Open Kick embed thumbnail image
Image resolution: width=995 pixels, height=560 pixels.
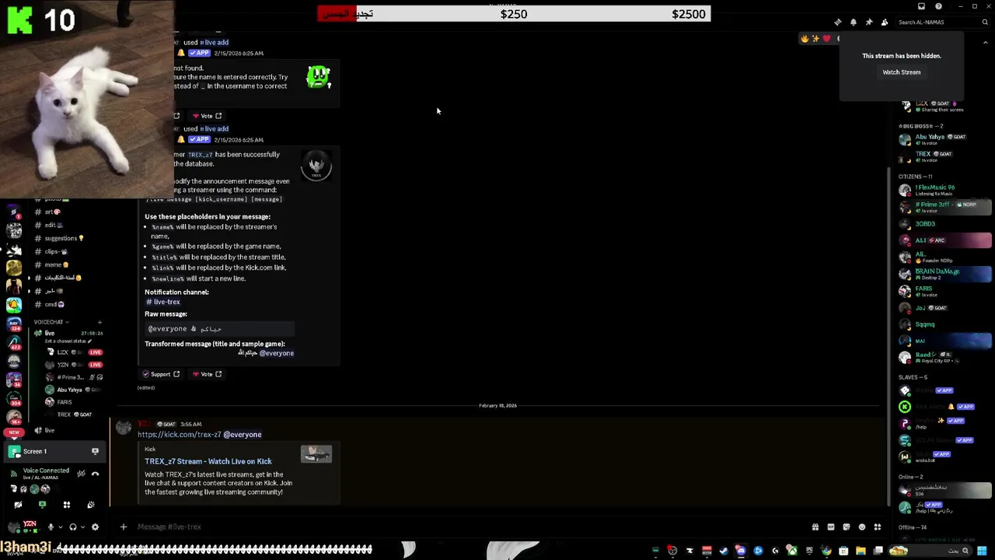(x=316, y=454)
